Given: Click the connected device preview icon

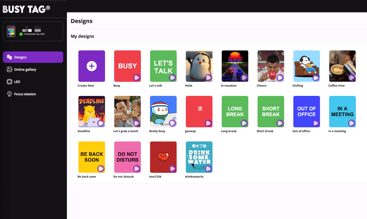Looking at the screenshot, I should coord(11,31).
